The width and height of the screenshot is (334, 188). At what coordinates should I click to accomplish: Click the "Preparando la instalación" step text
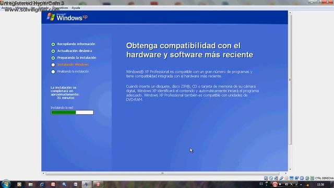point(77,57)
